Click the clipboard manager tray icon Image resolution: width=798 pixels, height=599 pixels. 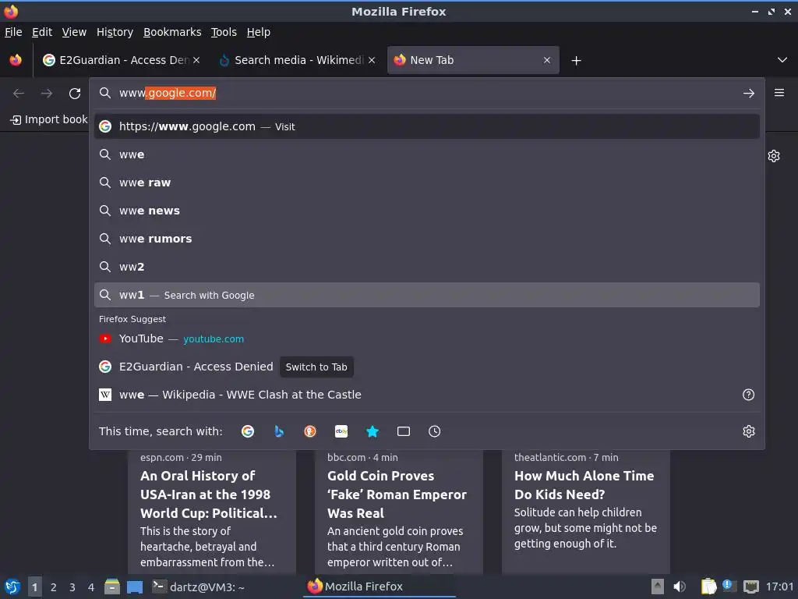click(x=708, y=587)
